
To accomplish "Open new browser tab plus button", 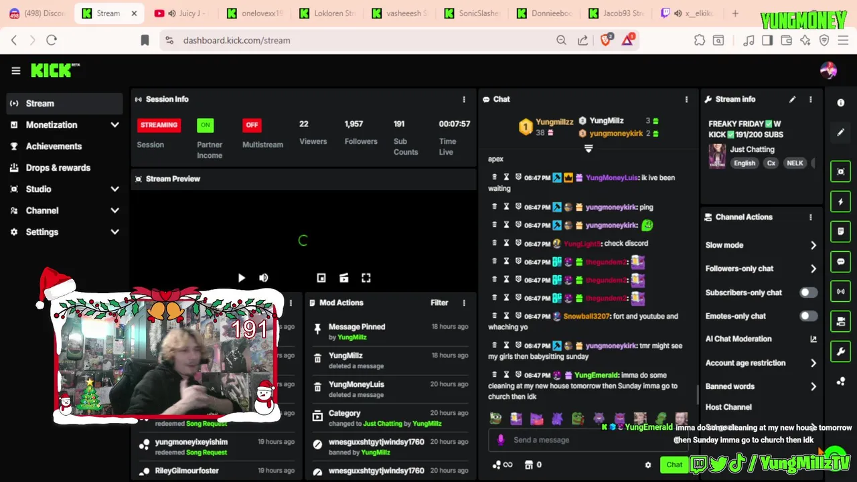I will (735, 13).
